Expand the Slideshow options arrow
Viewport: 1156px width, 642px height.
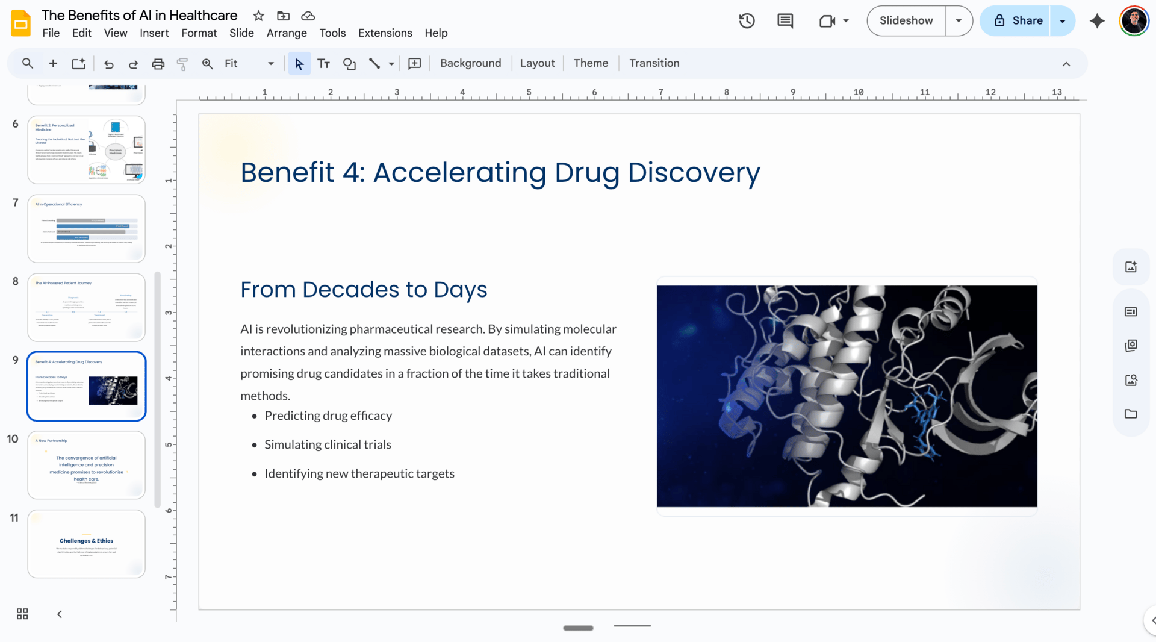coord(959,21)
